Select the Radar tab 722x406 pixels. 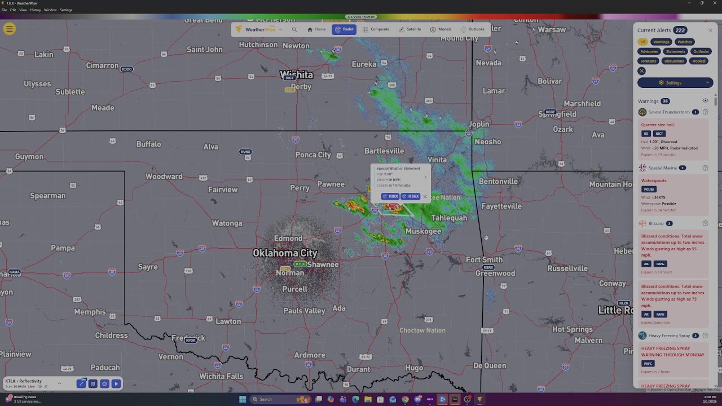pos(344,29)
